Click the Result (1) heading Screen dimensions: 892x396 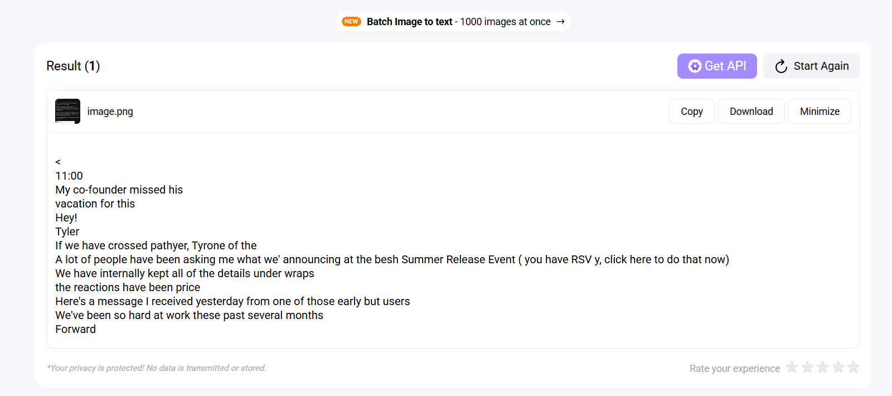pyautogui.click(x=73, y=66)
